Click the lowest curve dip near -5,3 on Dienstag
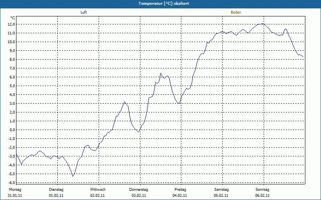Screen dimensions: 321x200 (73, 176)
